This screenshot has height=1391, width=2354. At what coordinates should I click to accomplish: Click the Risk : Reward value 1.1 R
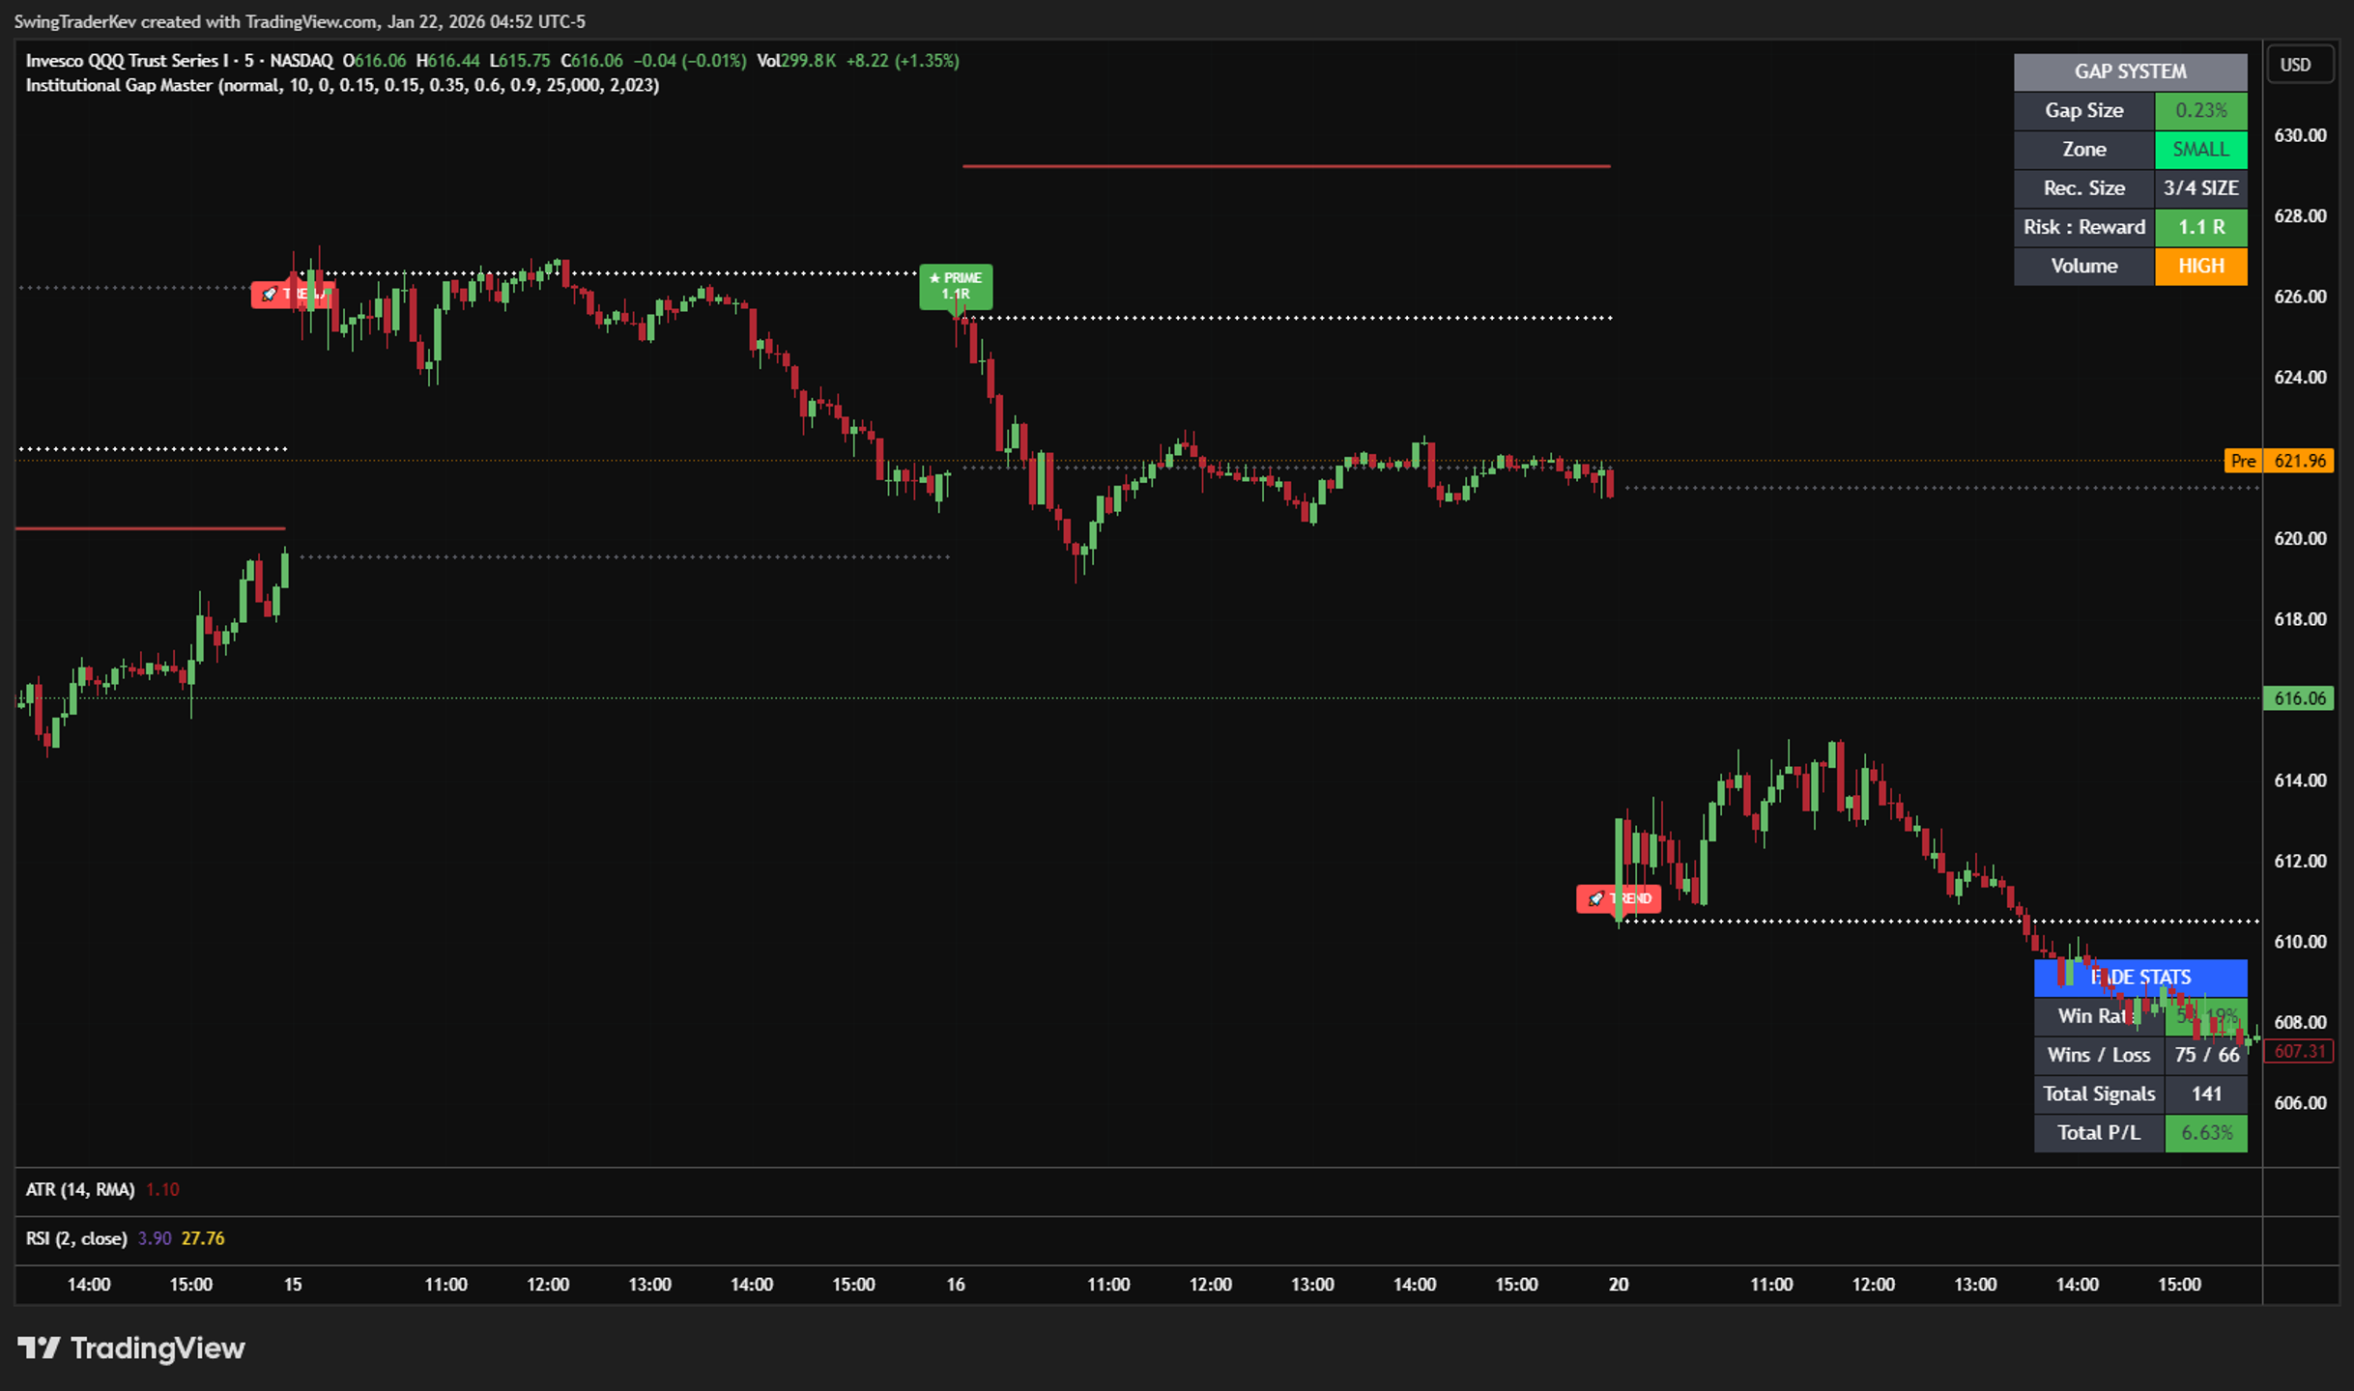tap(2200, 227)
